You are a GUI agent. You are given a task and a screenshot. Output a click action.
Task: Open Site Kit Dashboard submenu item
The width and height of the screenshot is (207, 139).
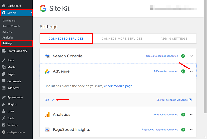point(9,21)
